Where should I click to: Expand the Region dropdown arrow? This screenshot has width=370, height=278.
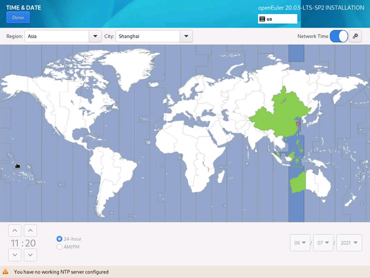pyautogui.click(x=95, y=36)
